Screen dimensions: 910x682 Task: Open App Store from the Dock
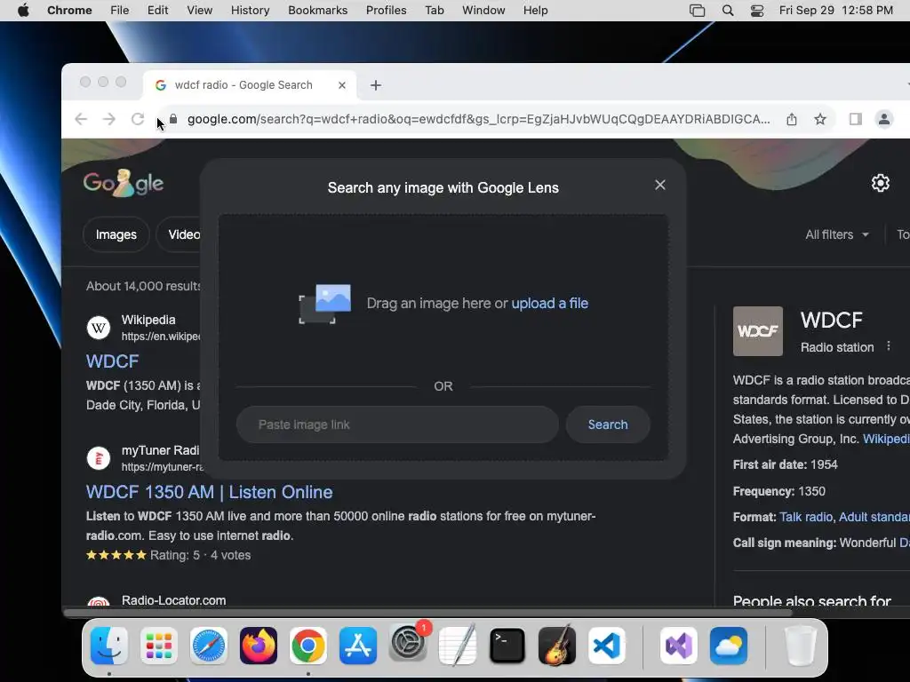358,646
